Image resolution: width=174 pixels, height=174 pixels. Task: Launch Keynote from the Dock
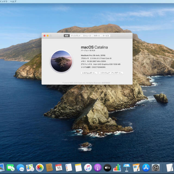127,167
